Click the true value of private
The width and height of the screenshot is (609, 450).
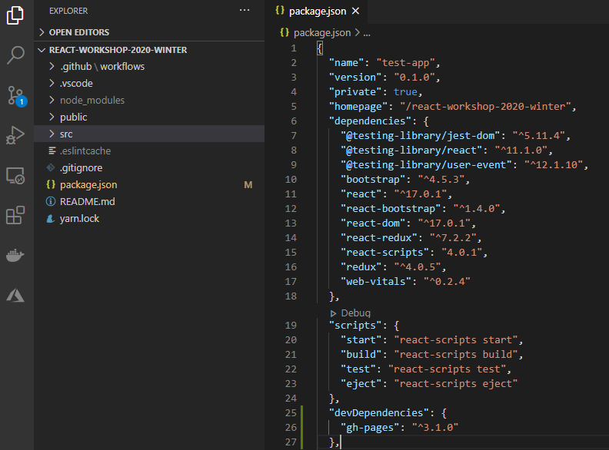[405, 92]
